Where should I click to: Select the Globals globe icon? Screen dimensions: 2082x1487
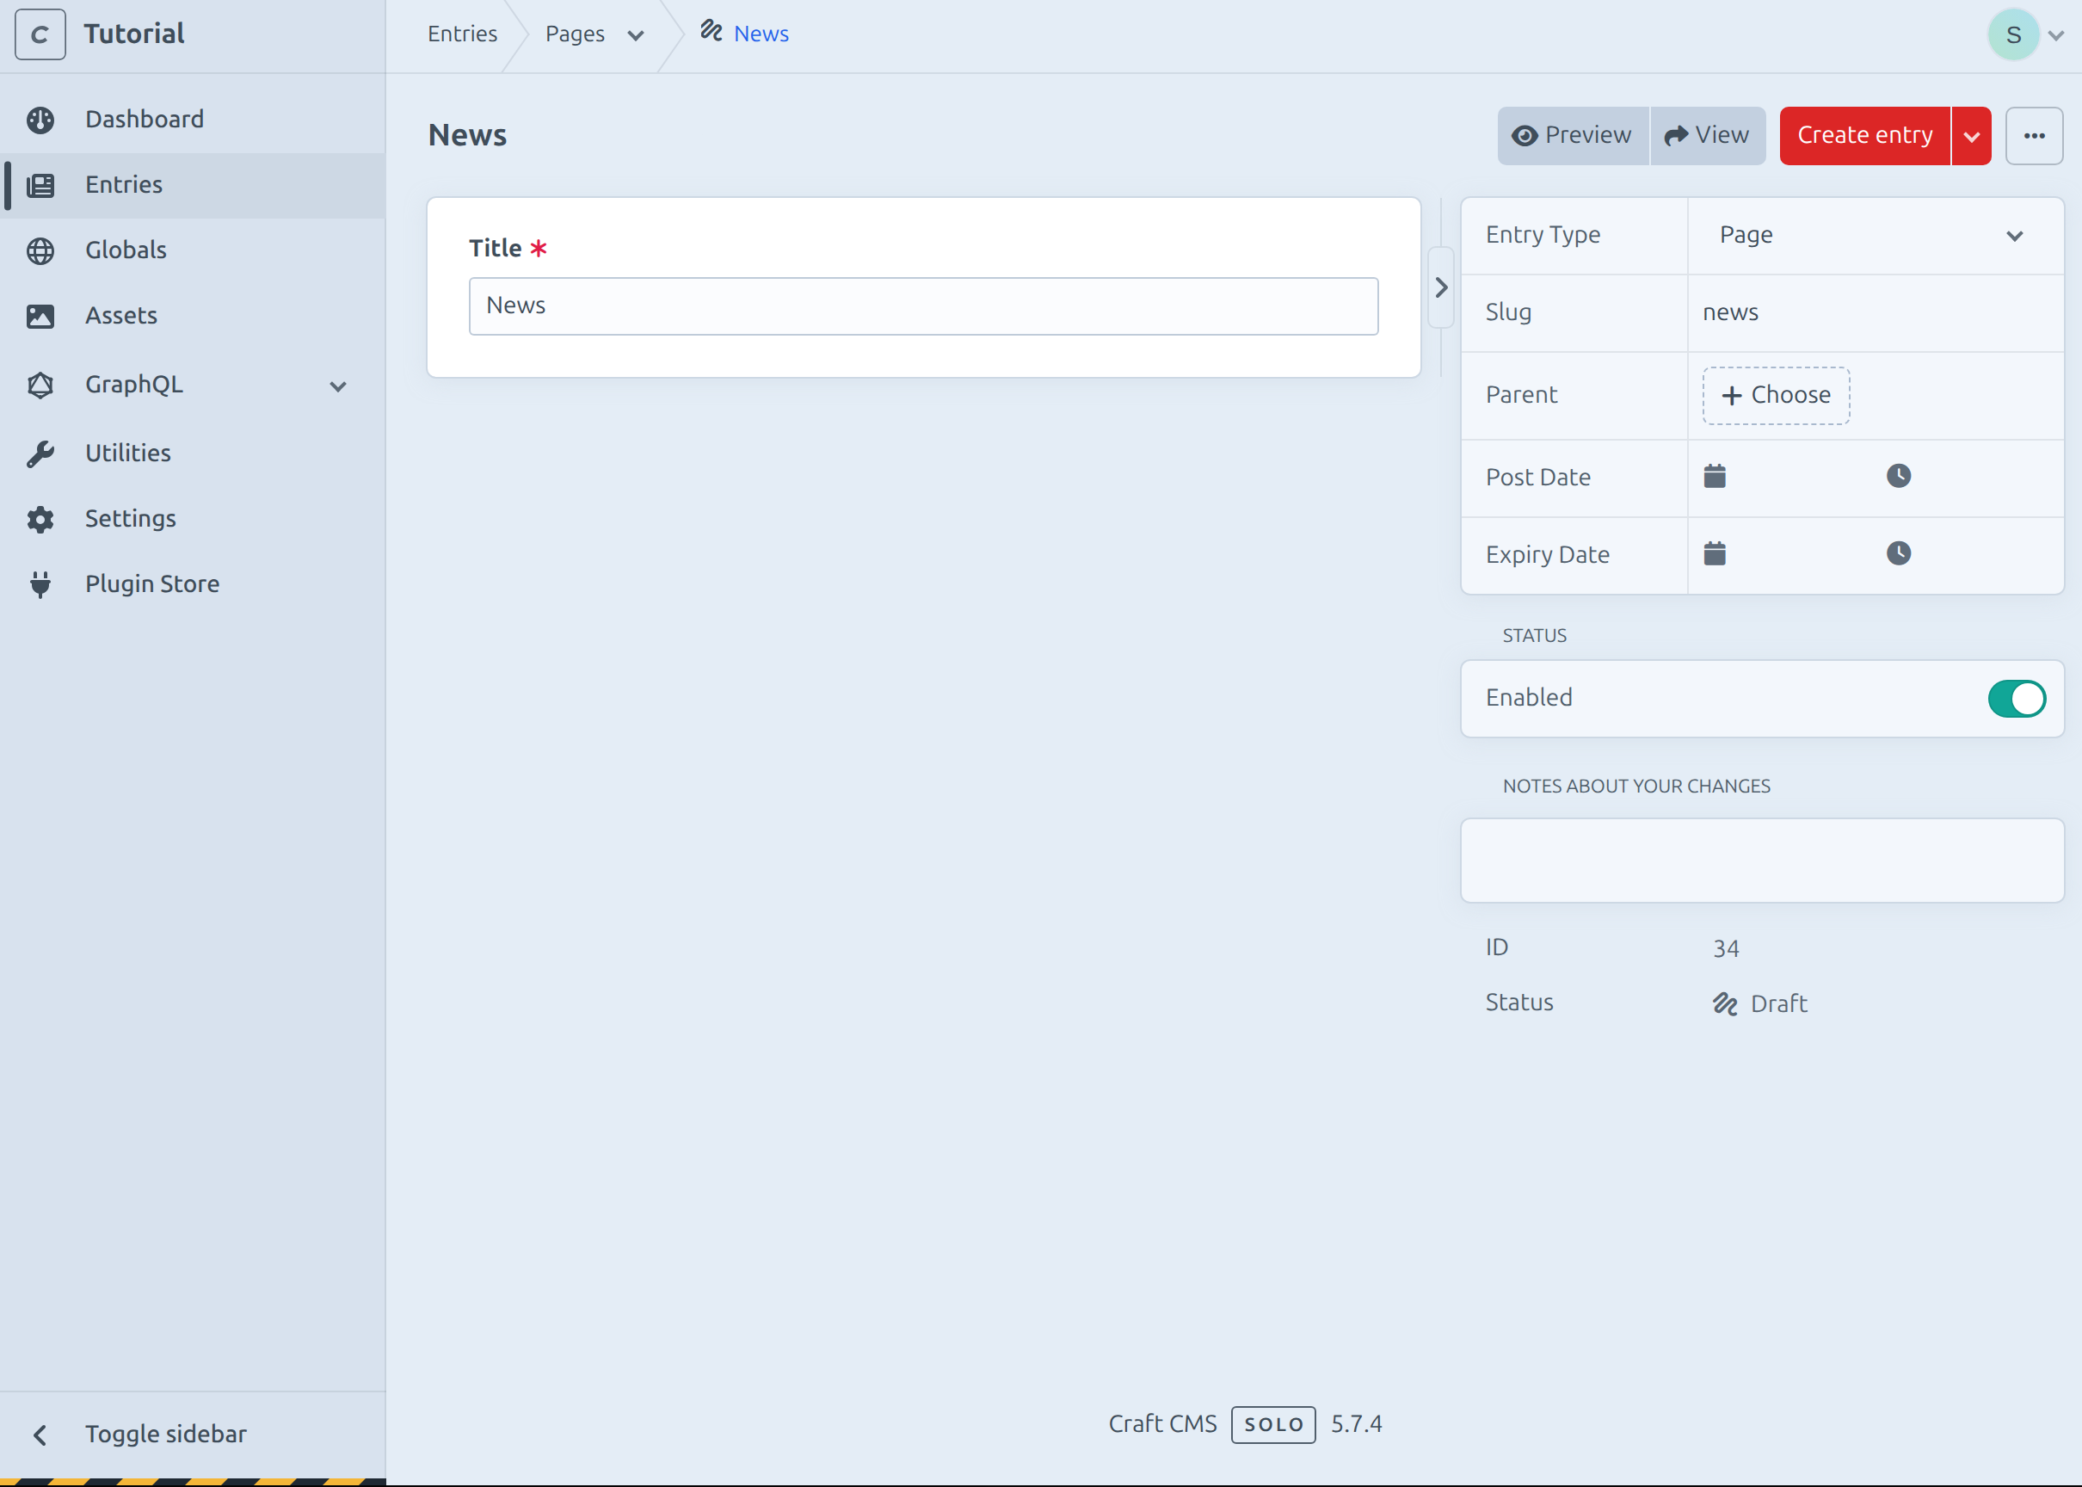pos(41,251)
